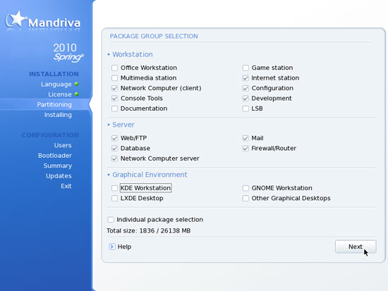Select the KDE Workstation checkbox
Image resolution: width=388 pixels, height=291 pixels.
click(x=114, y=188)
